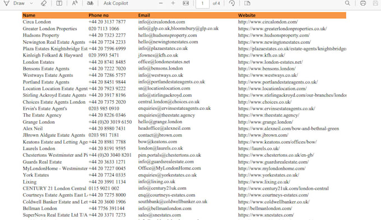Open the hudsonsproperty.com website link
This screenshot has width=381, height=220.
[274, 35]
